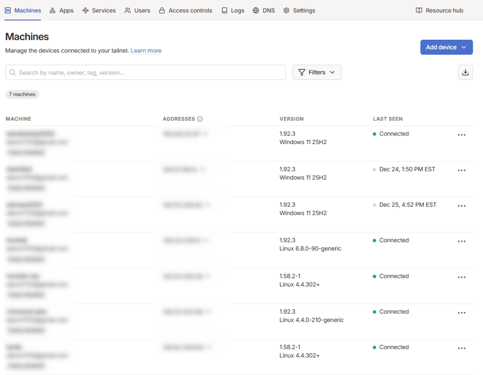This screenshot has width=483, height=375.
Task: Click the 7 machines count badge
Action: pos(22,94)
